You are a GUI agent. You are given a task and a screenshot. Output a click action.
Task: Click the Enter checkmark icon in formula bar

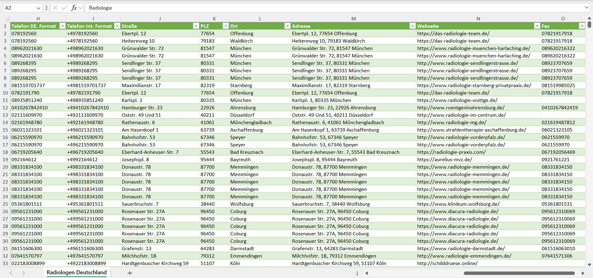tap(64, 8)
